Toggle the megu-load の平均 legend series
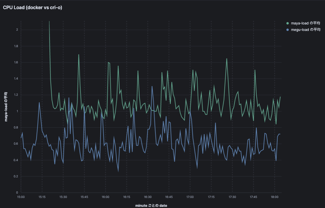This screenshot has height=208, width=325. [x=306, y=30]
